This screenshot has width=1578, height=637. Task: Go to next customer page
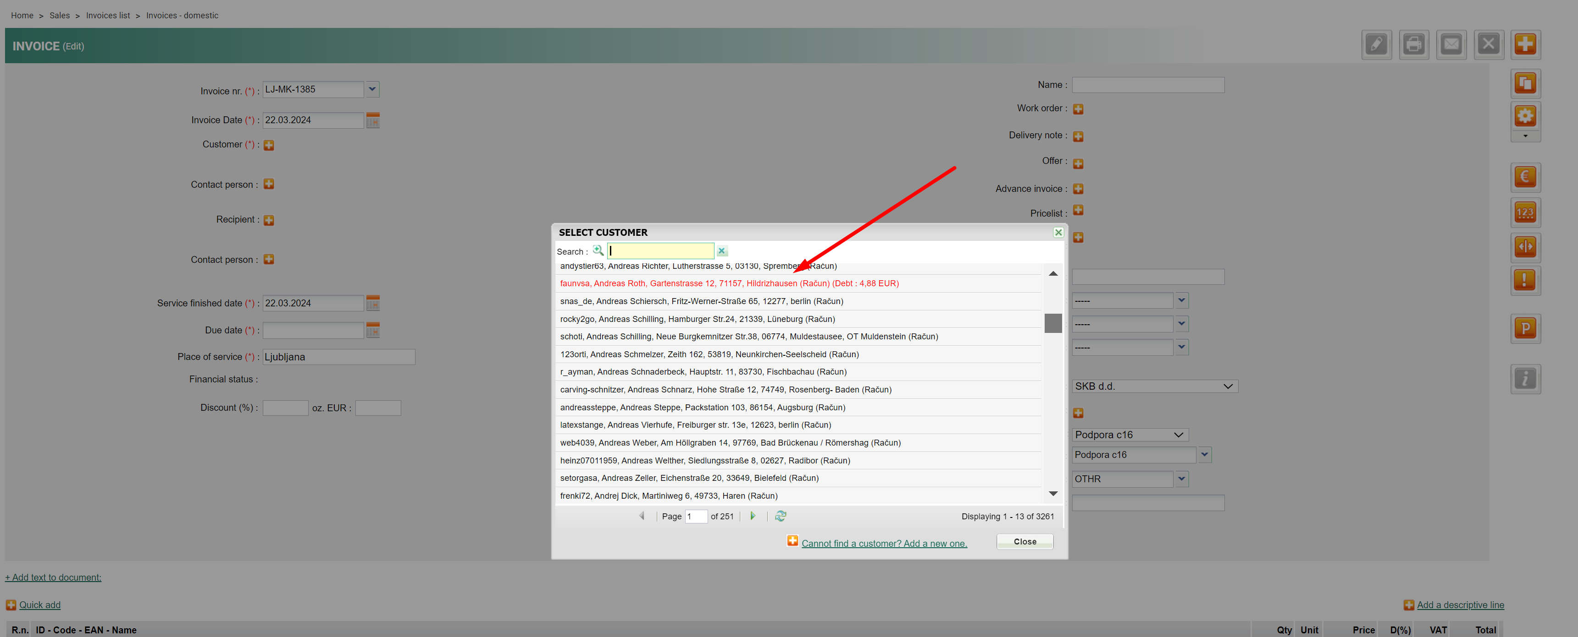pyautogui.click(x=753, y=516)
